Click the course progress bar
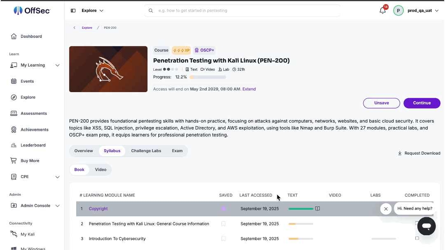The height and width of the screenshot is (250, 445). click(x=208, y=77)
